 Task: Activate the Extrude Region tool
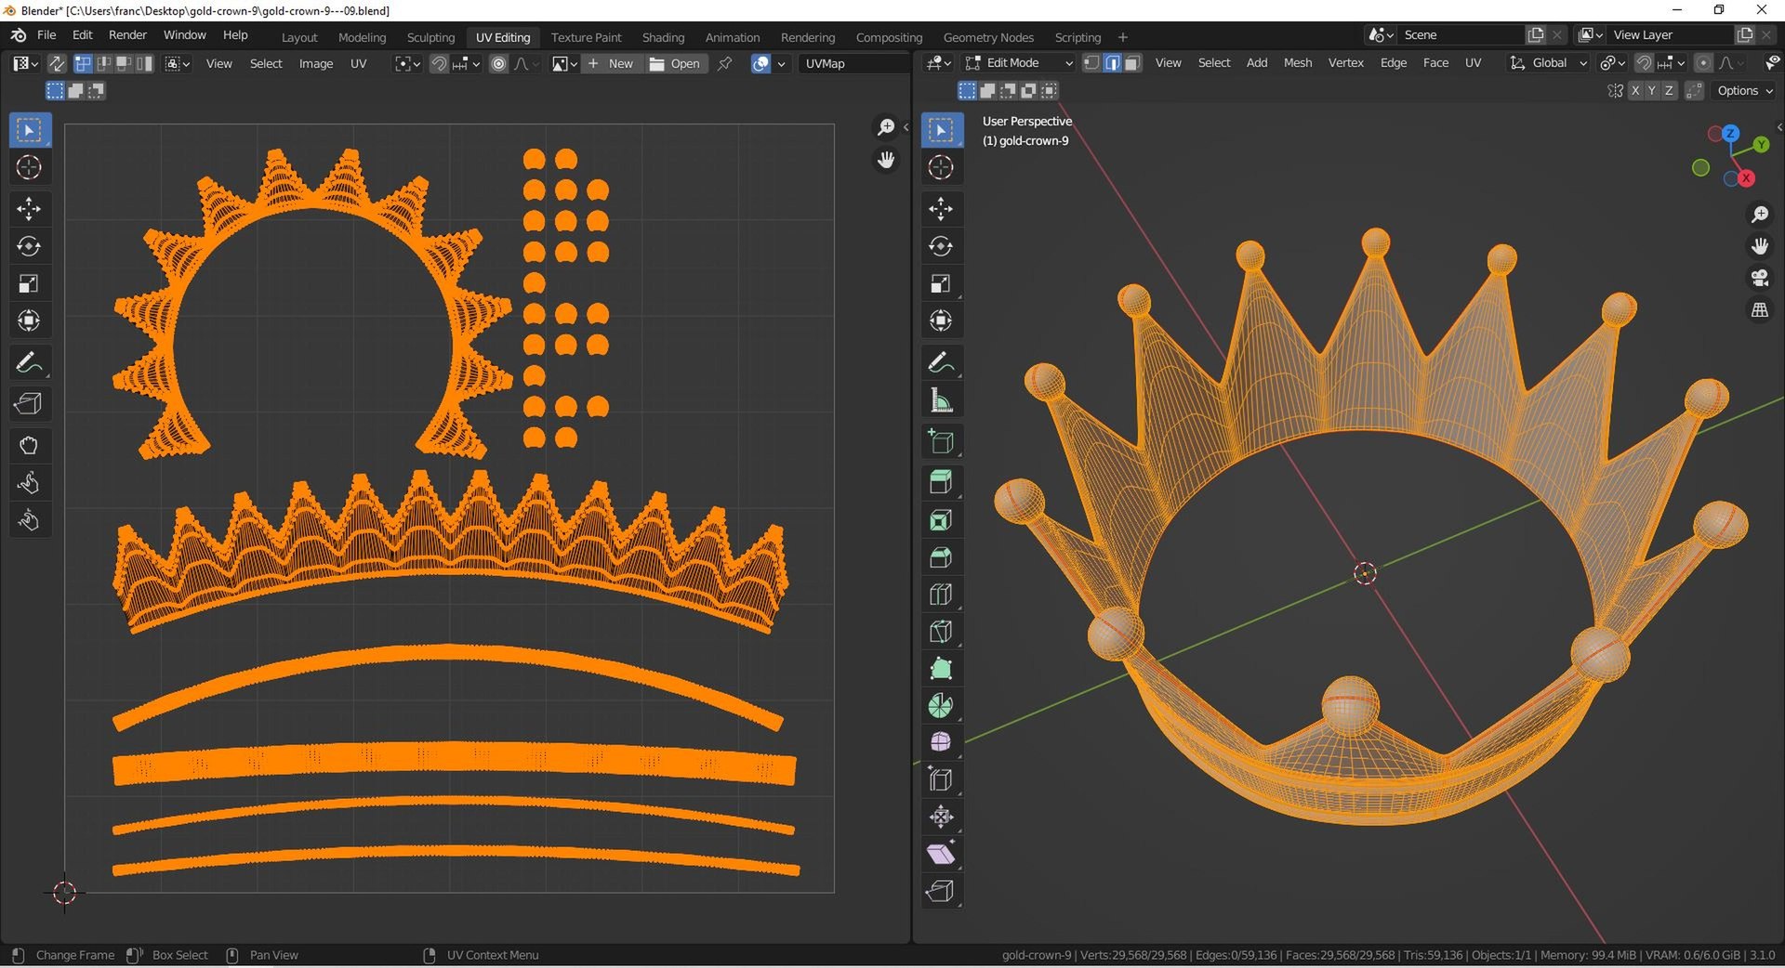tap(941, 482)
